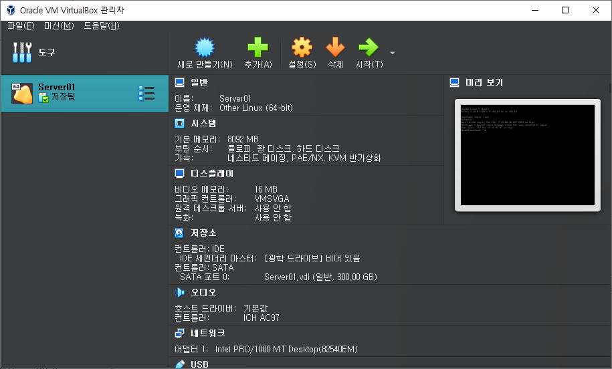Click the 컨트롤러: IDE label
612x369 pixels.
[199, 249]
